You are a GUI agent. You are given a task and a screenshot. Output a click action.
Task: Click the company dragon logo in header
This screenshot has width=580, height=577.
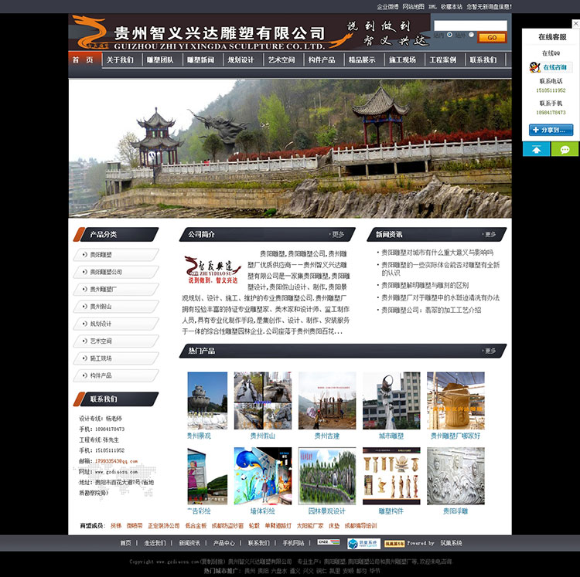point(89,32)
